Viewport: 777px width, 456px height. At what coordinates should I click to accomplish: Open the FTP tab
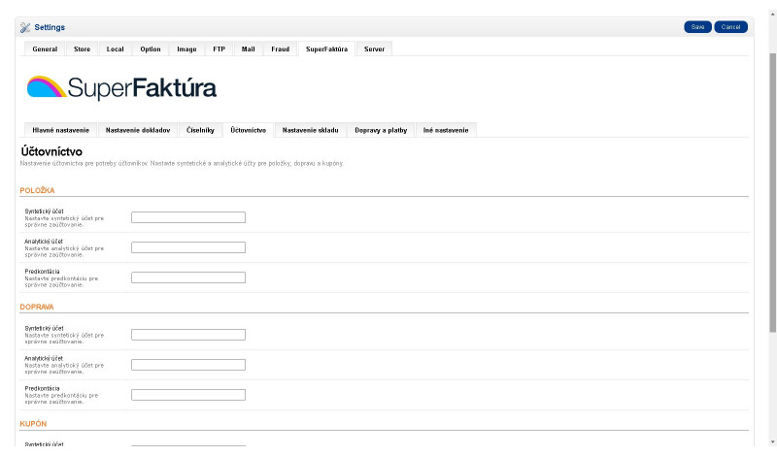point(220,49)
